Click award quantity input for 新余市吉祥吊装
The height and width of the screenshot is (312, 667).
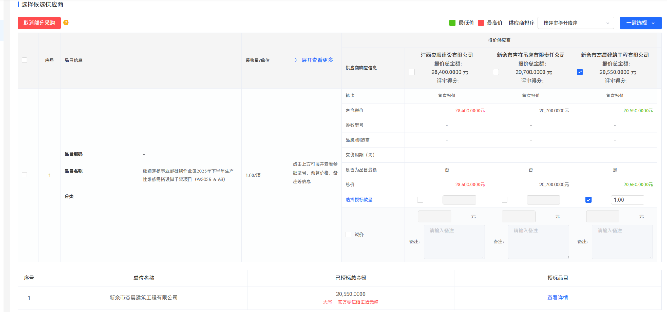point(544,200)
